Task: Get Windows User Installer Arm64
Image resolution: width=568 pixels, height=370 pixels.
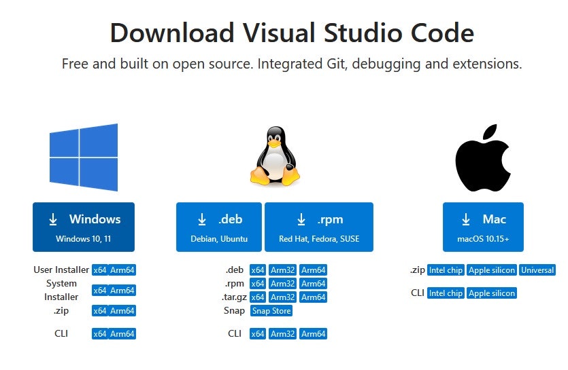Action: 122,270
